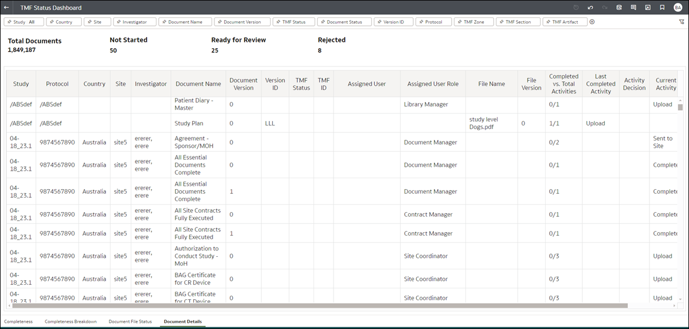689x329 pixels.
Task: Open the filter bar menu icon
Action: tap(682, 22)
